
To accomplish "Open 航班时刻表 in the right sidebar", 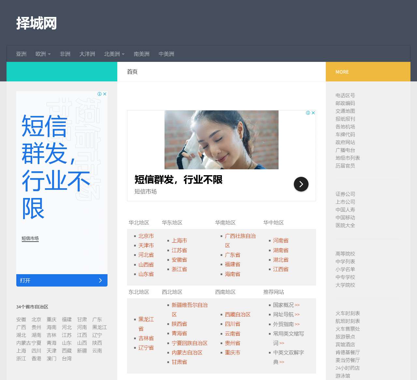I will [348, 321].
